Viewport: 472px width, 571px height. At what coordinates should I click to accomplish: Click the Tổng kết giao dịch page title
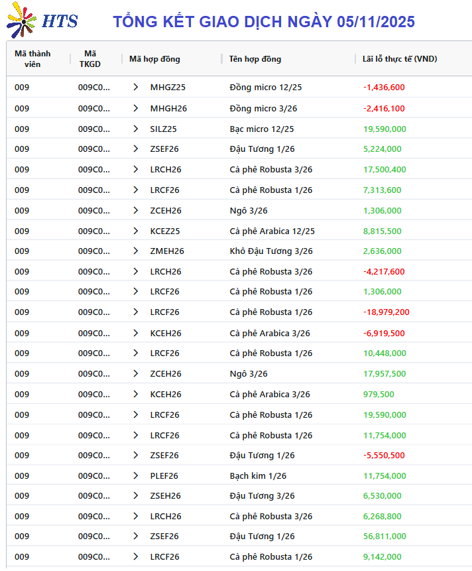point(264,21)
